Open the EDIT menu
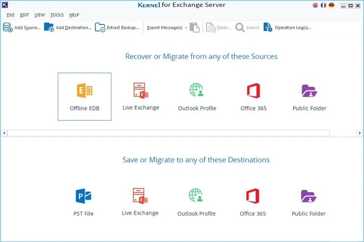364x242 pixels. tap(25, 15)
